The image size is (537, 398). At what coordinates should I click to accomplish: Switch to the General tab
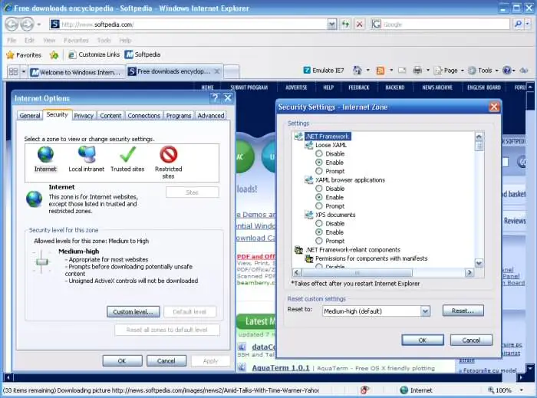(30, 116)
